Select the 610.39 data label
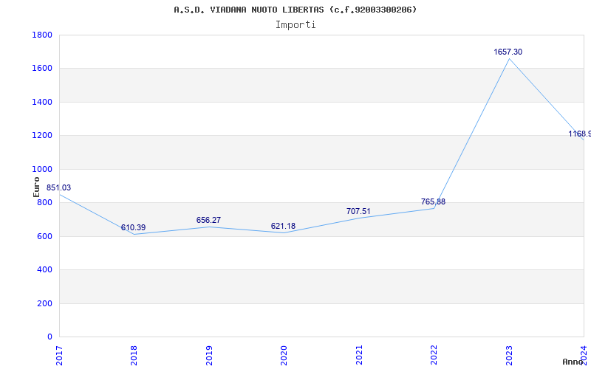591x369 pixels. click(133, 227)
